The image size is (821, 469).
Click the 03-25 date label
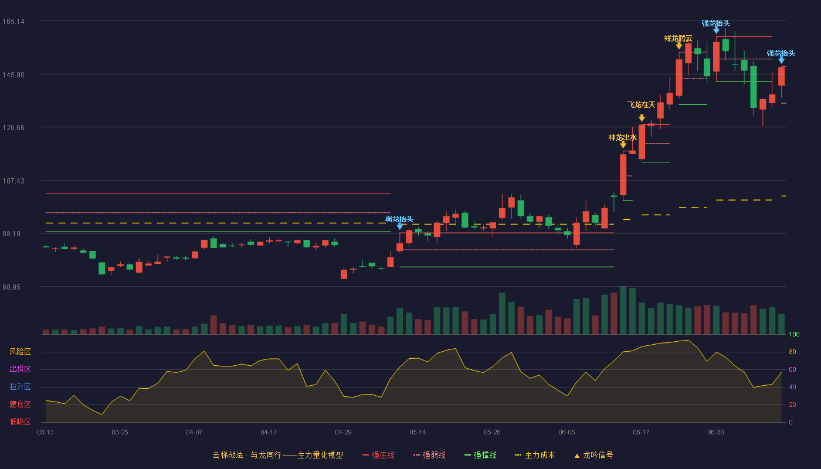(x=120, y=432)
